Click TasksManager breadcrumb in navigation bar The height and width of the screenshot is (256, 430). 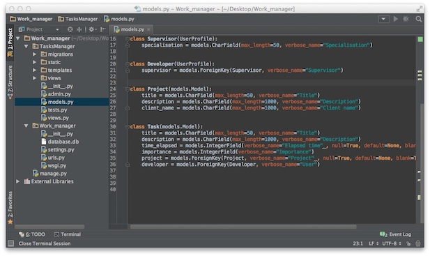(78, 19)
